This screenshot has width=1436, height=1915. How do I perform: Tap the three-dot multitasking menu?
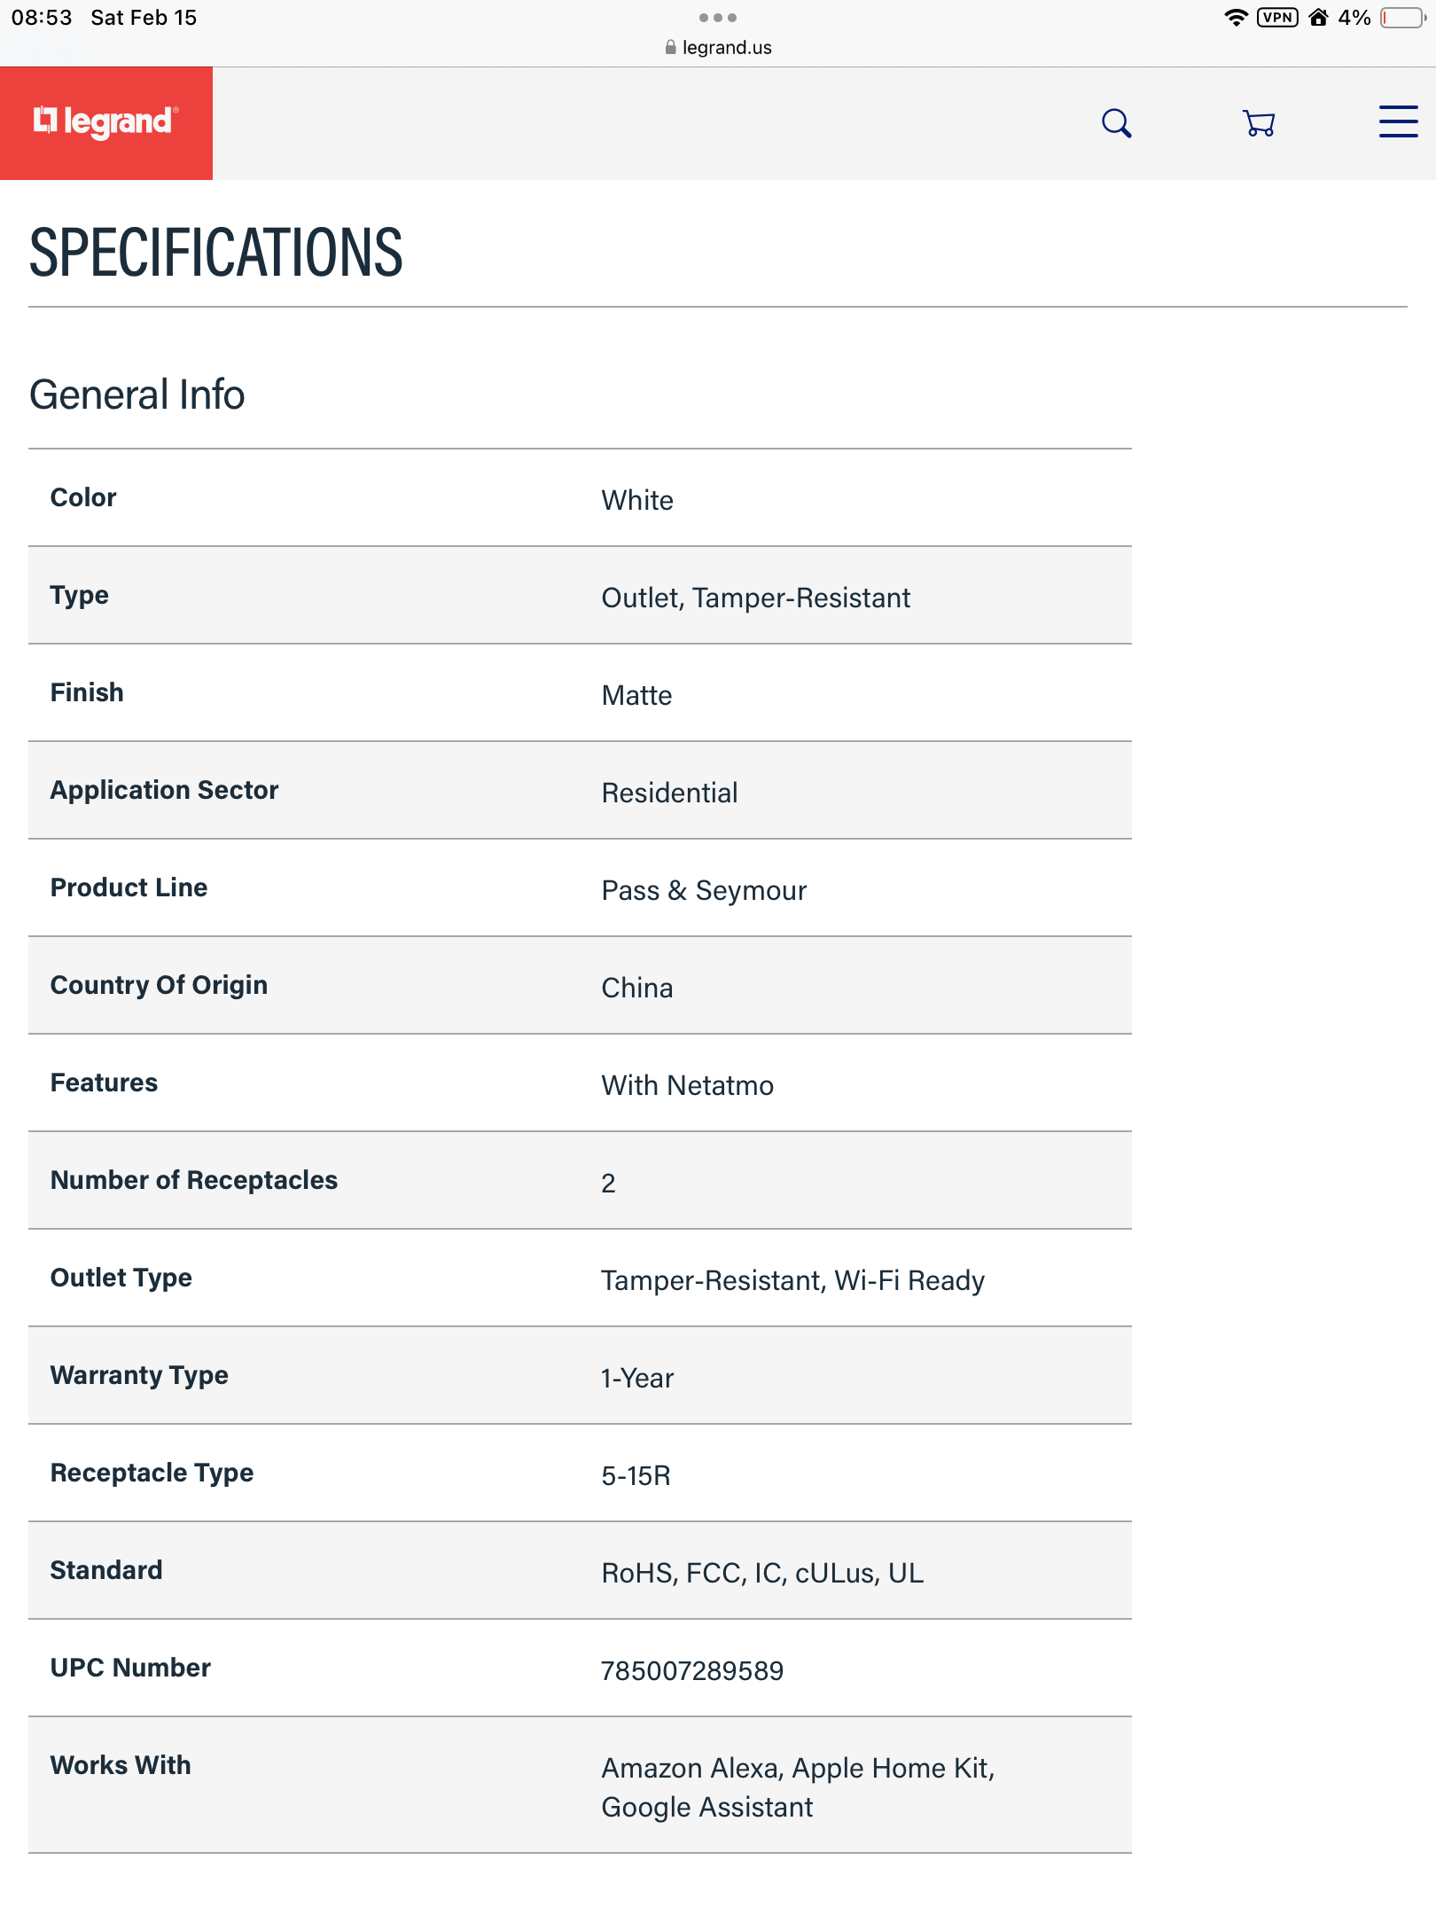[x=718, y=18]
